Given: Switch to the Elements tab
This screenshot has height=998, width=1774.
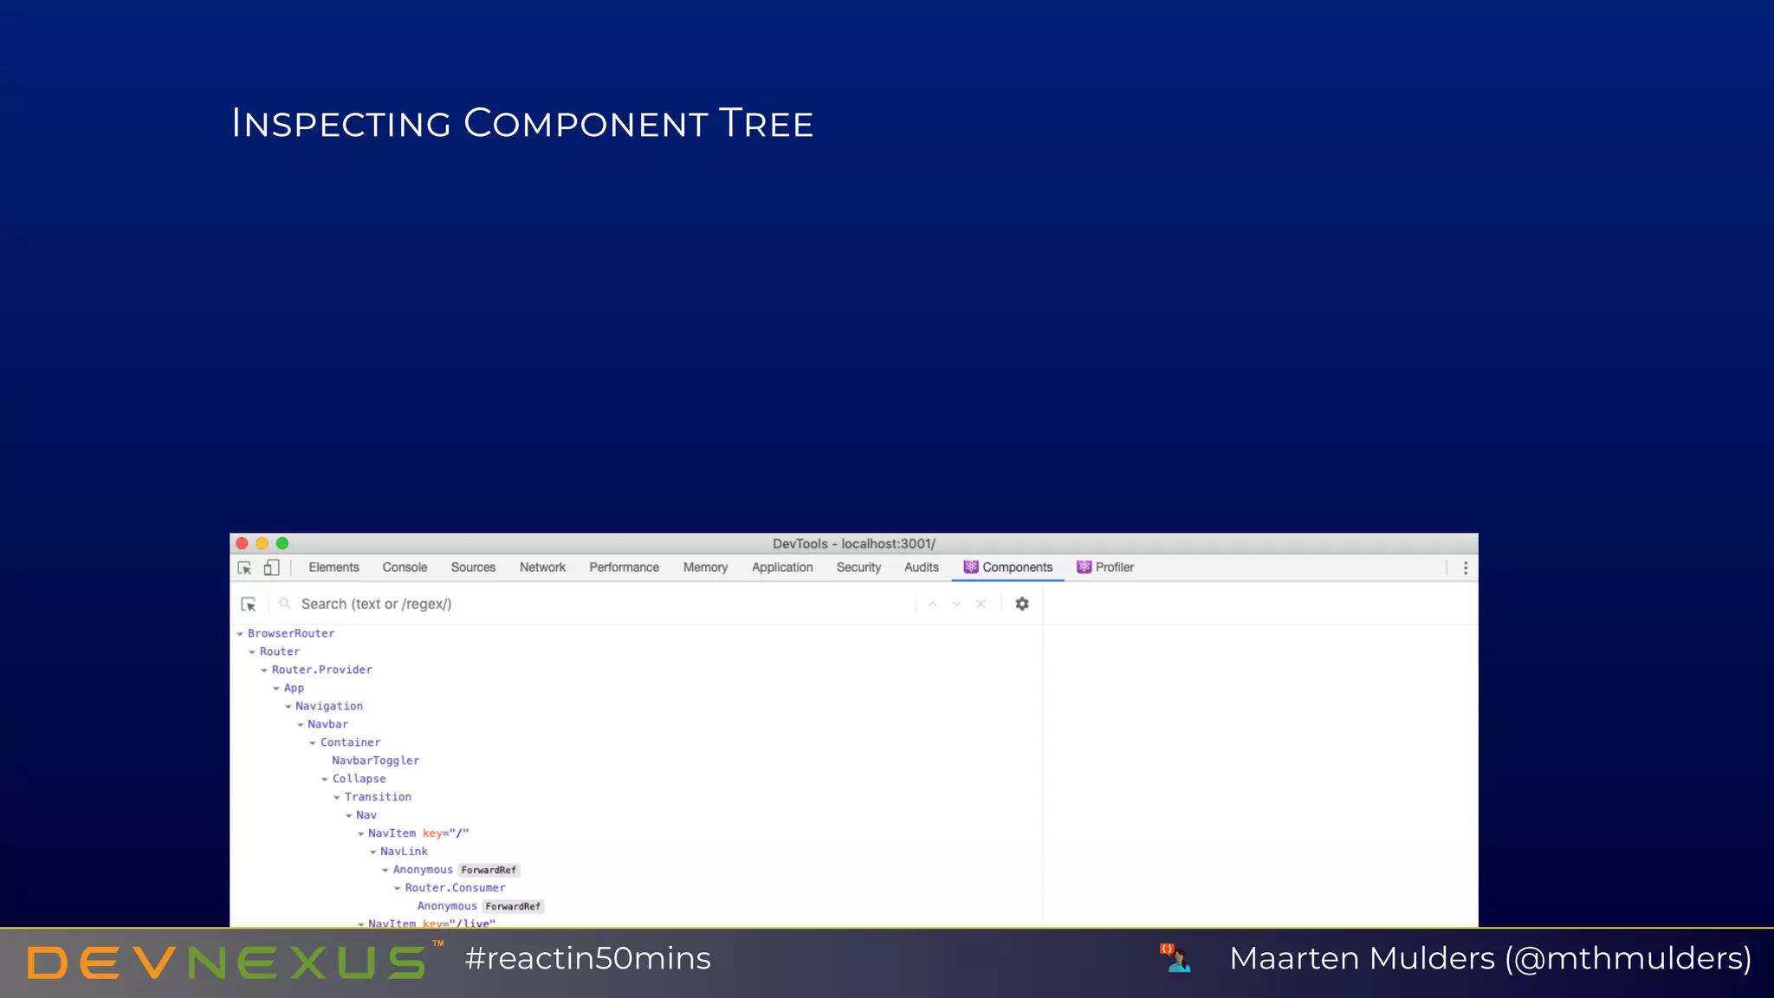Looking at the screenshot, I should coord(333,567).
